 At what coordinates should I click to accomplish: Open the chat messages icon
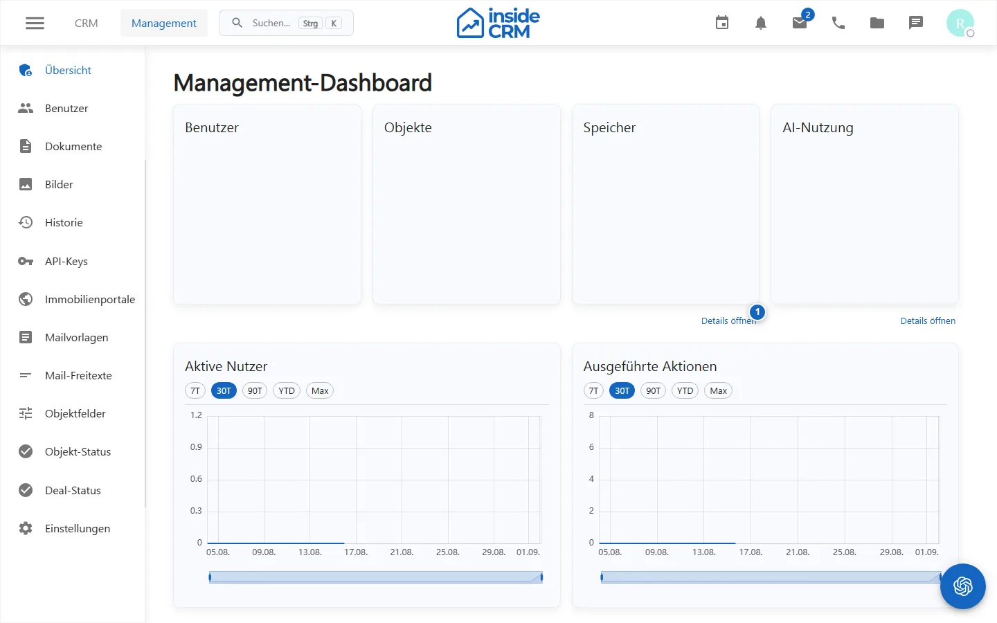pos(916,23)
